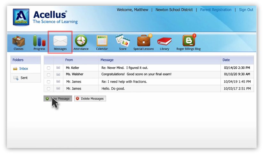Viewport: 263px width, 155px height.
Task: Click the Welcome, Matthew text
Action: (x=132, y=10)
